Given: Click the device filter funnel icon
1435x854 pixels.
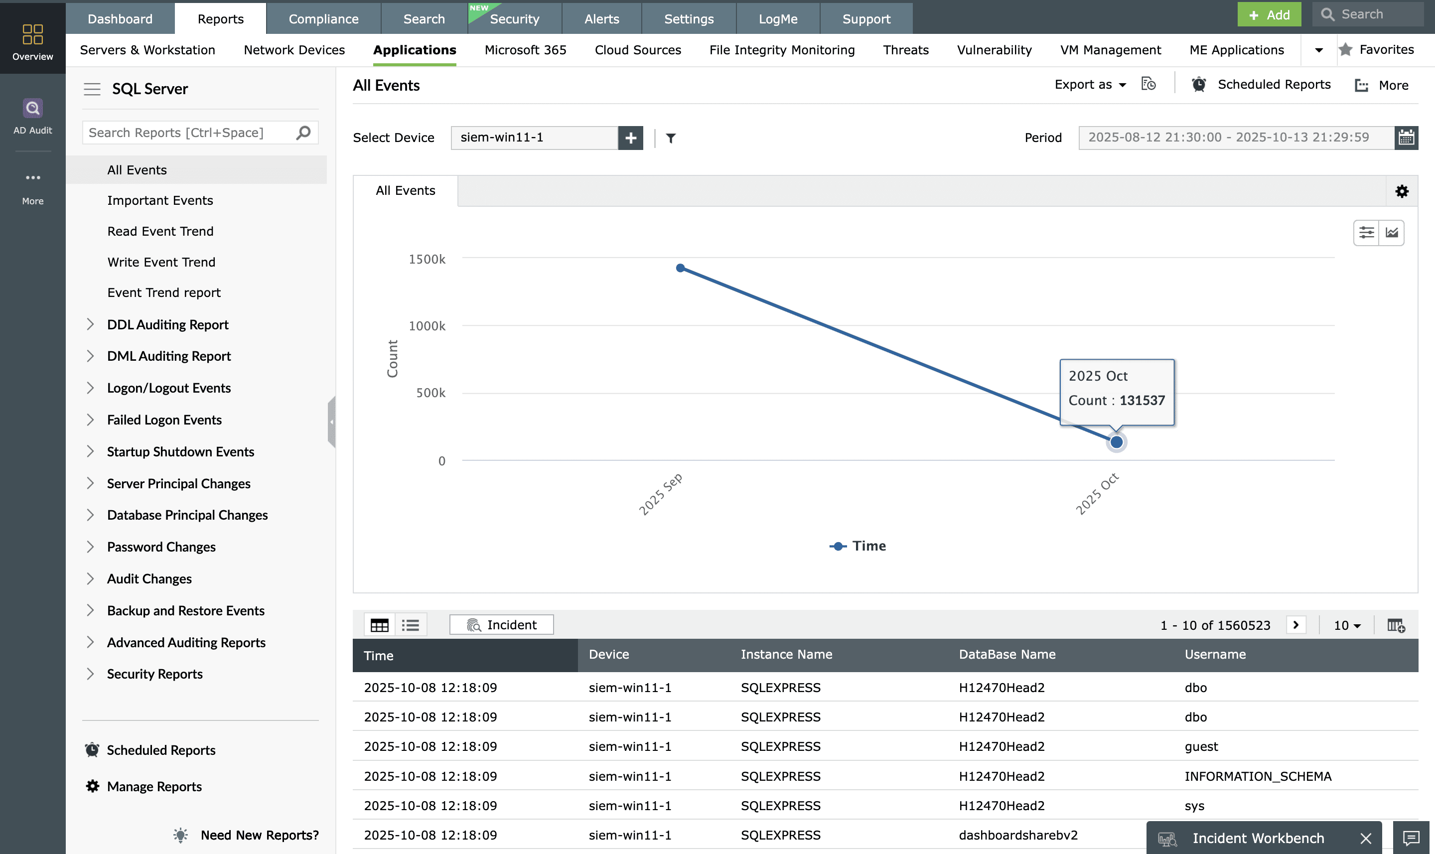Looking at the screenshot, I should pyautogui.click(x=670, y=138).
